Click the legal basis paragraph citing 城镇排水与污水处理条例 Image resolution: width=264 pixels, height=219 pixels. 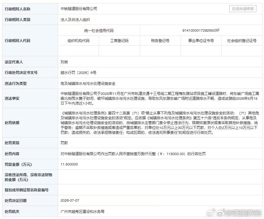point(160,123)
